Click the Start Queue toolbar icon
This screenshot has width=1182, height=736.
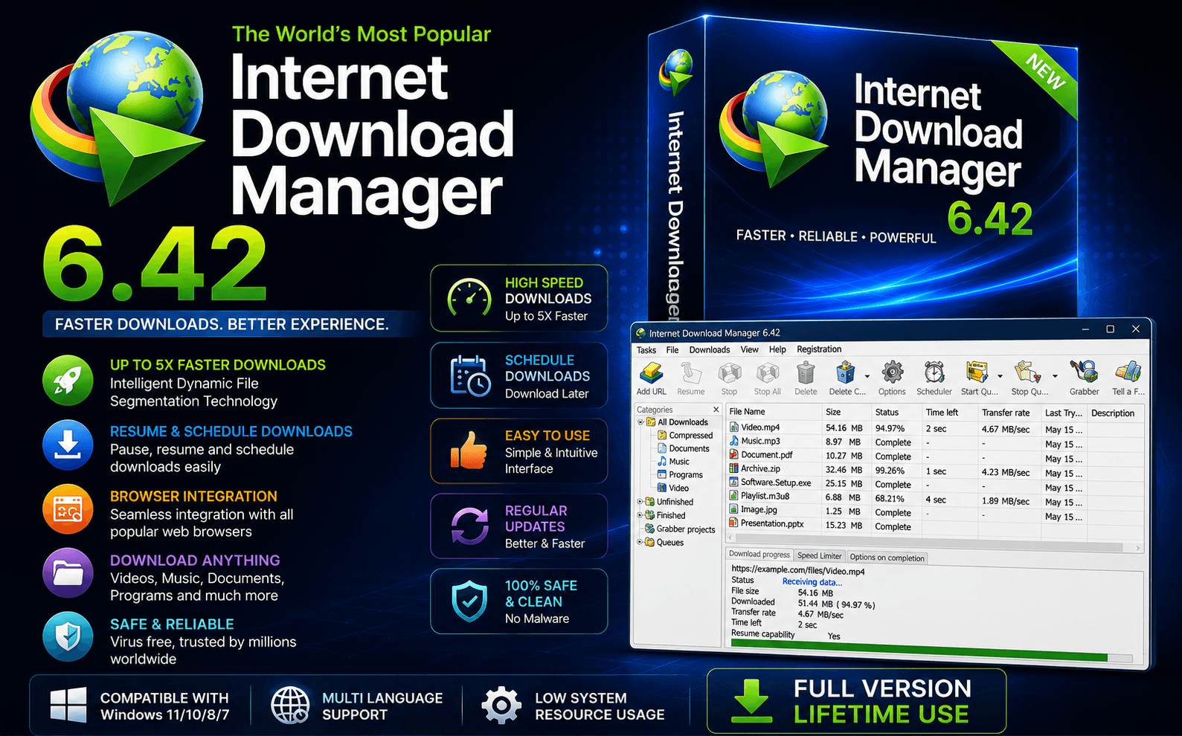pos(977,372)
